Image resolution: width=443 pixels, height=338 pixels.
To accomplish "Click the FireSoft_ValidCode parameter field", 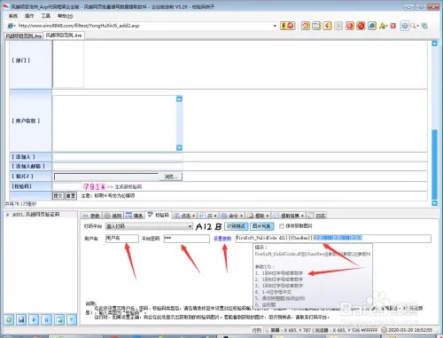I will point(333,239).
